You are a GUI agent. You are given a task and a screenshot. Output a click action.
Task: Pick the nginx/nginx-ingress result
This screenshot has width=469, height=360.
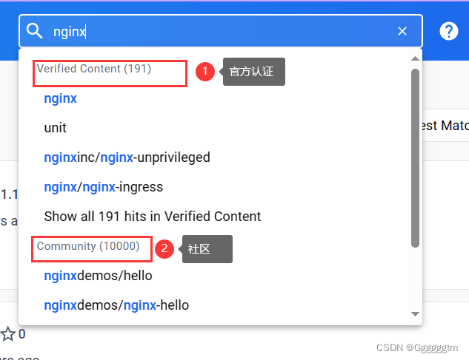104,187
